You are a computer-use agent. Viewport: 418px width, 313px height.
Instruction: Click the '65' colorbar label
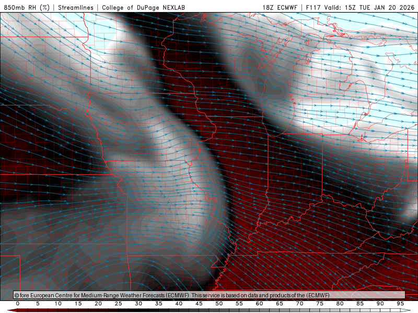coord(280,304)
